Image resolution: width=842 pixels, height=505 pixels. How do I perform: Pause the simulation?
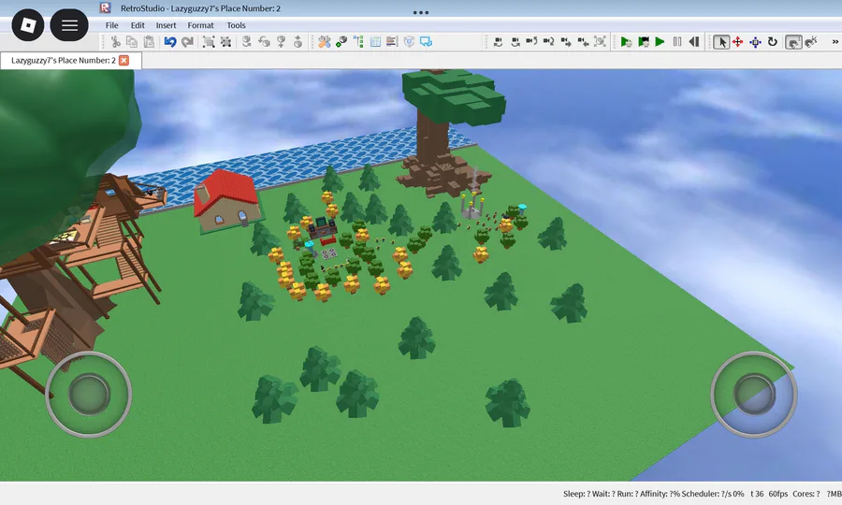677,42
